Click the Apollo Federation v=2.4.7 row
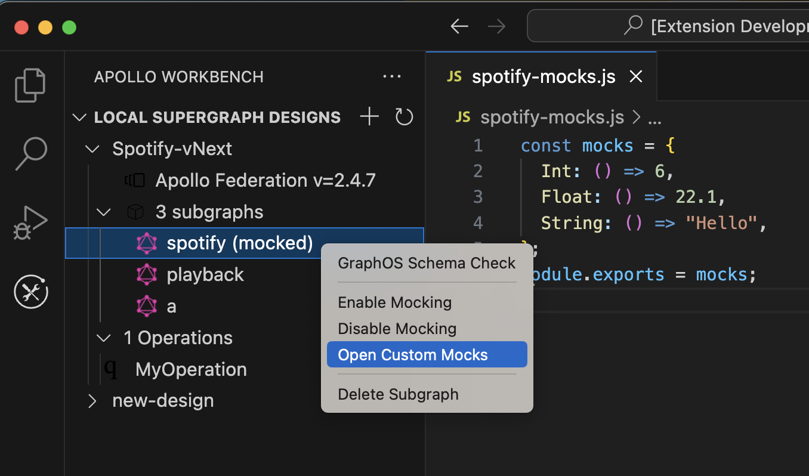 245,180
